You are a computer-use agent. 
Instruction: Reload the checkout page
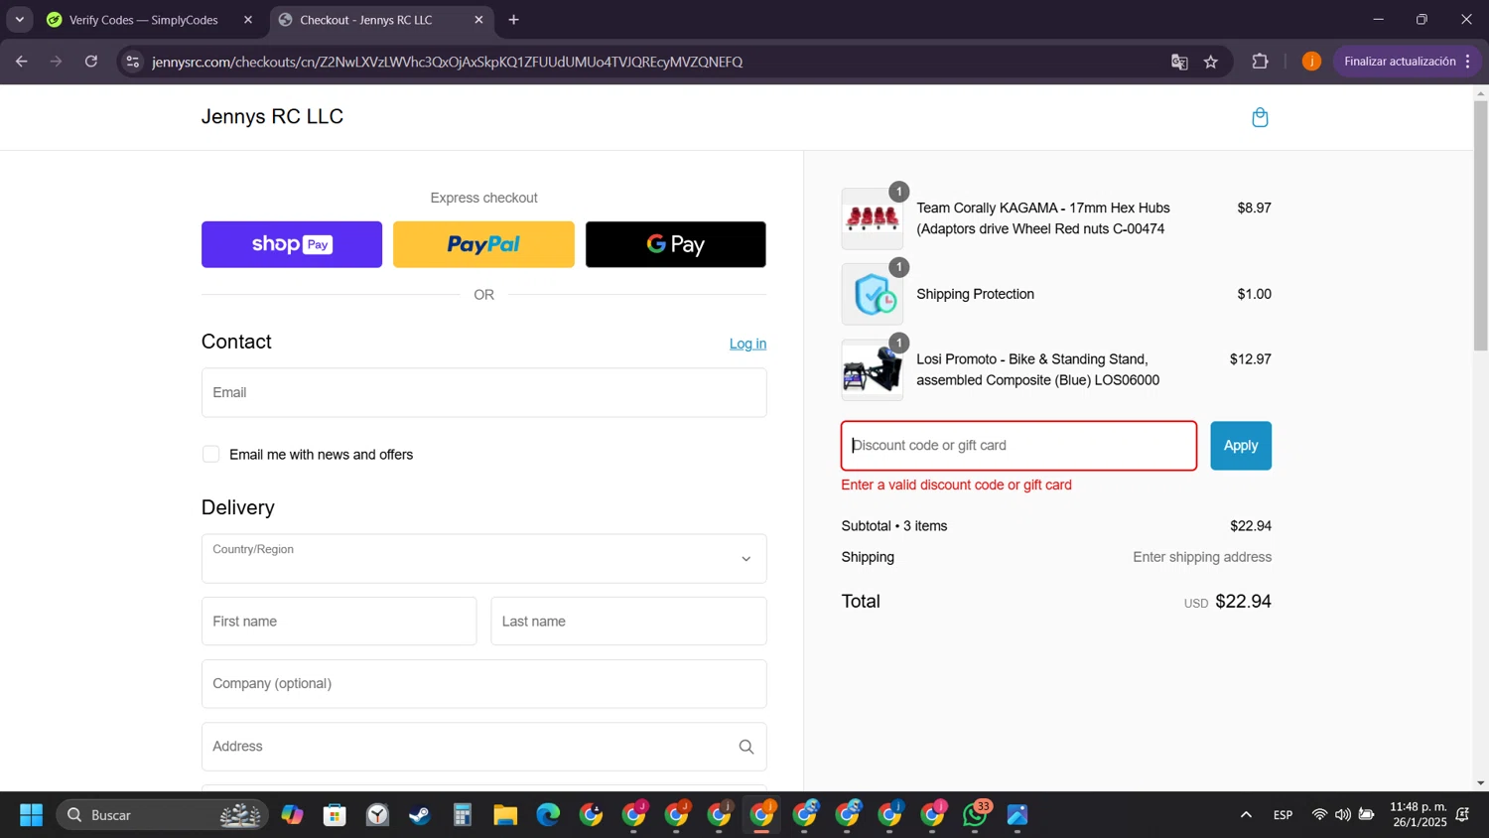91,62
